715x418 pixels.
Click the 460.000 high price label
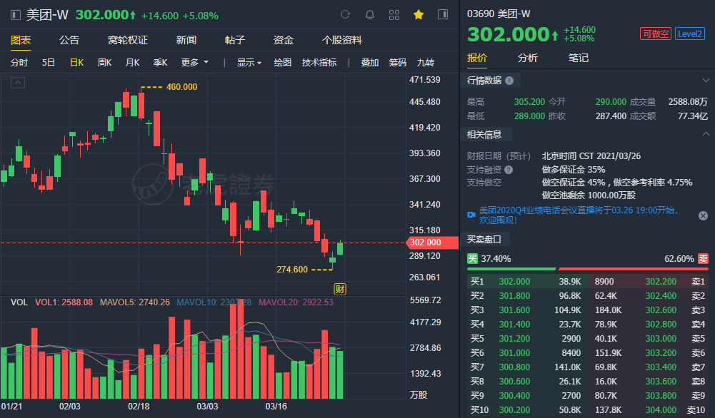pyautogui.click(x=181, y=87)
